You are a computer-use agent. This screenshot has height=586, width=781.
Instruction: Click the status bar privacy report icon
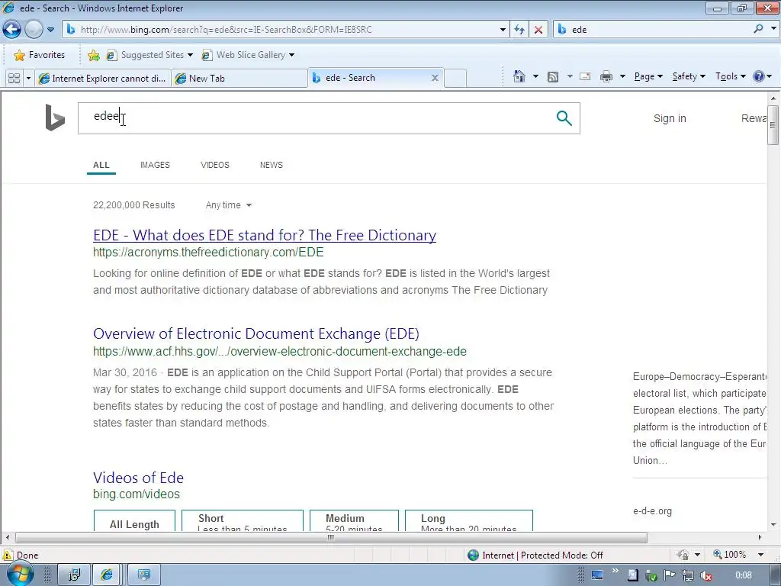683,555
